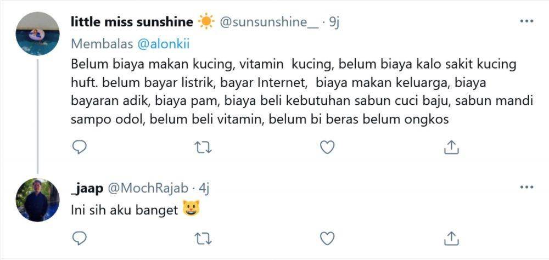Viewport: 549px width, 260px height.
Task: View little miss sunshine's avatar picture
Action: (x=37, y=33)
